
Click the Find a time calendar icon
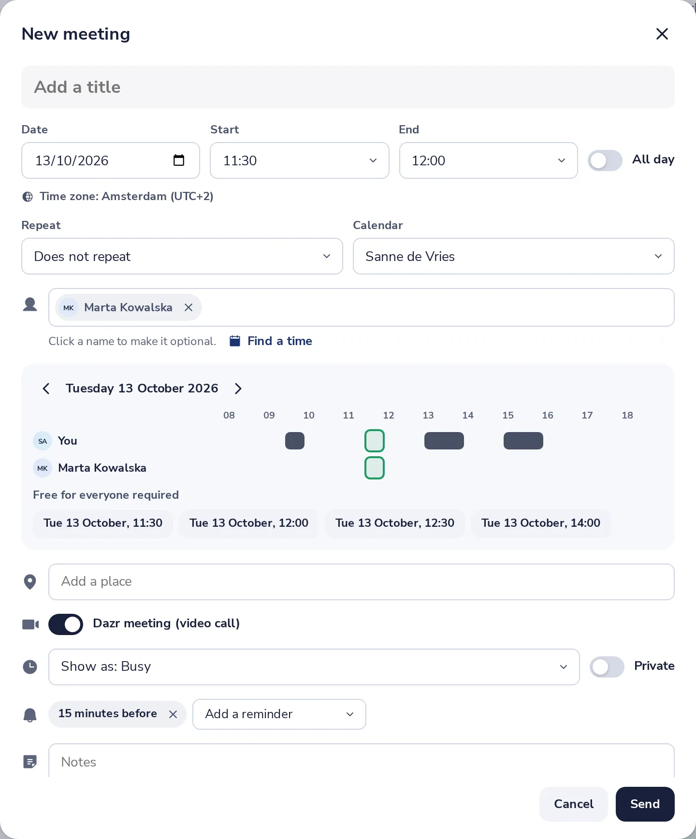click(235, 341)
